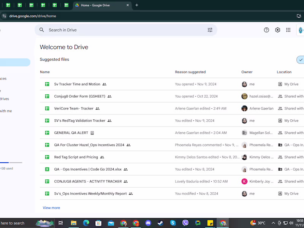Open a new browser tab
This screenshot has width=304, height=228.
click(137, 5)
